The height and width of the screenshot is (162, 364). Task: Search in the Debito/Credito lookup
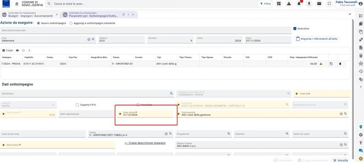click(x=345, y=144)
